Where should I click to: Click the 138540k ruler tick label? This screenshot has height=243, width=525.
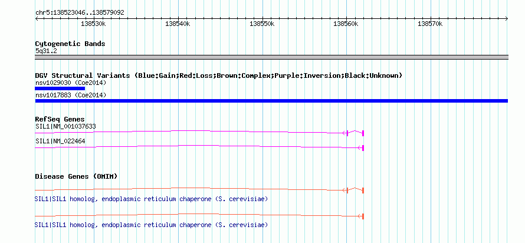[178, 24]
